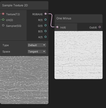The height and width of the screenshot is (108, 106).
Task: Click the Sample Texture 2D preview thumbnail
Action: [24, 80]
